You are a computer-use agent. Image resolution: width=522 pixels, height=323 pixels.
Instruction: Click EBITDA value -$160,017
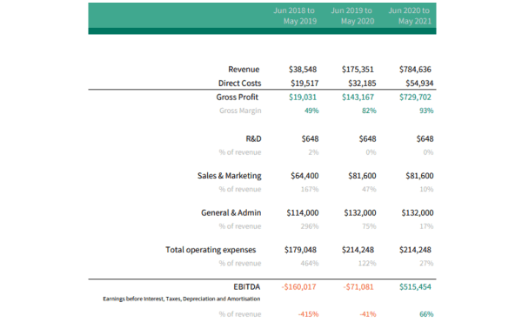(298, 287)
